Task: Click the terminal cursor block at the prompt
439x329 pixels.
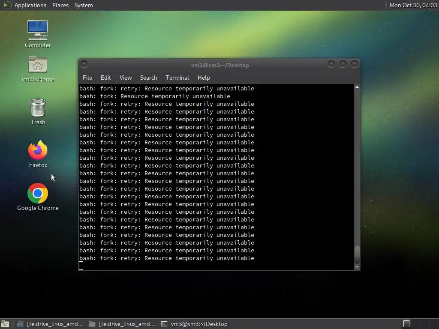Action: coord(81,266)
